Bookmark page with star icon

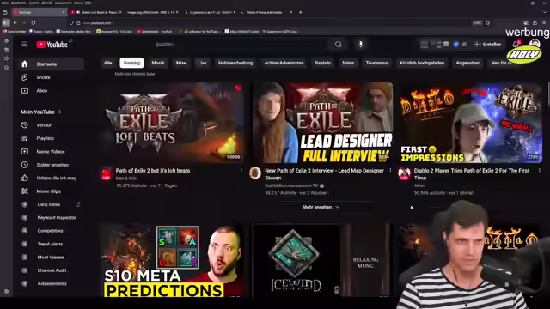pos(487,23)
